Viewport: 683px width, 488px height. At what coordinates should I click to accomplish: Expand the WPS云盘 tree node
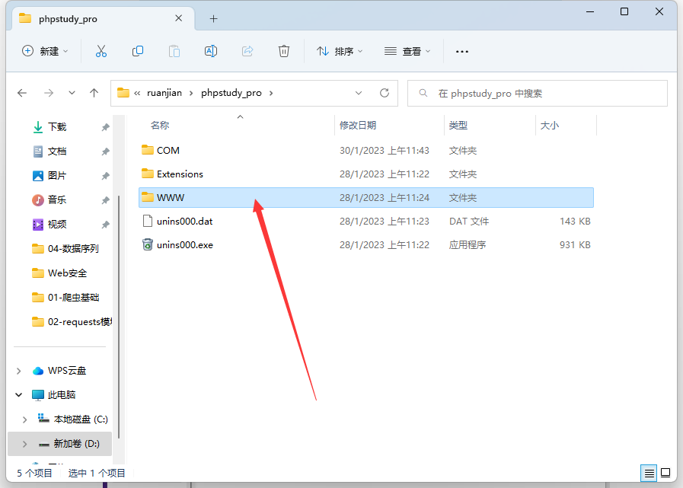tap(19, 371)
